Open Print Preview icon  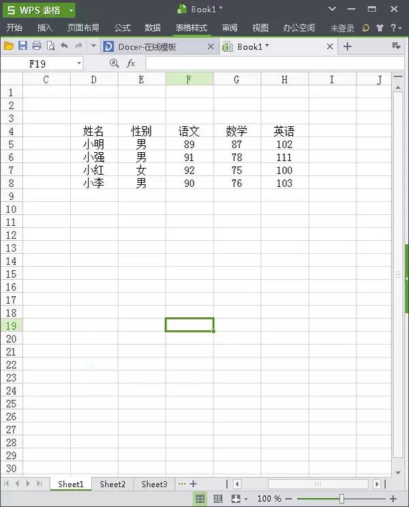pos(50,46)
